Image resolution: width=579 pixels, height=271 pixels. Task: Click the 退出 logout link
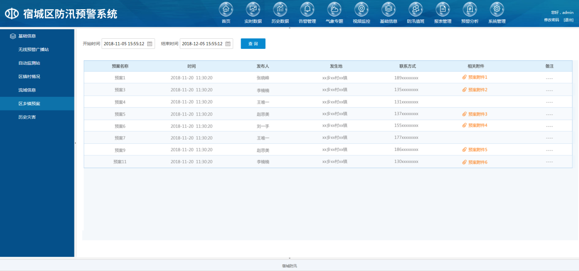[568, 20]
